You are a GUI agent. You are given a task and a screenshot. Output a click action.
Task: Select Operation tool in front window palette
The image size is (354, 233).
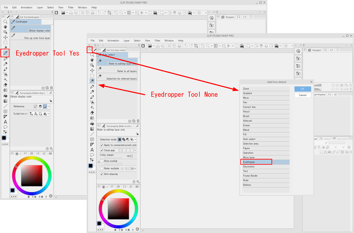point(92,65)
